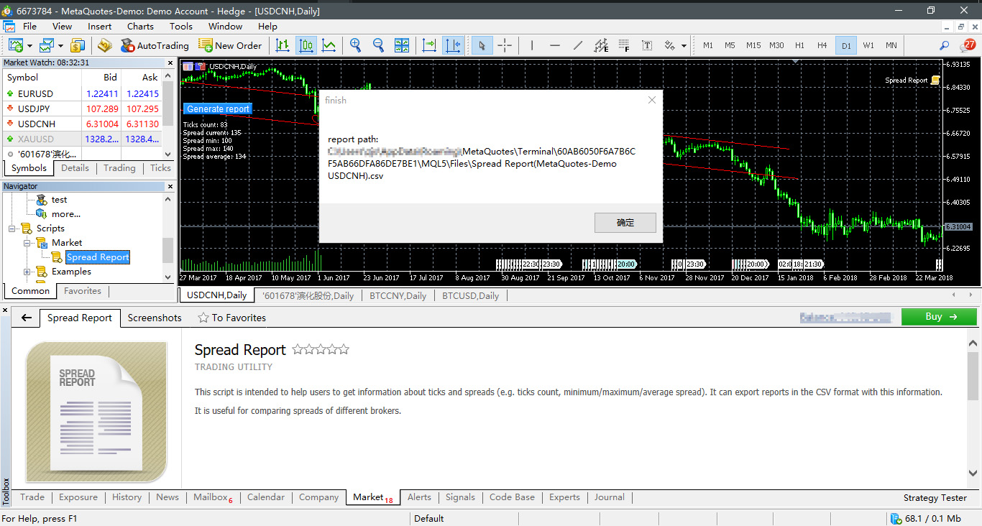Zoom in on the chart
Viewport: 982px width, 526px height.
(x=355, y=45)
